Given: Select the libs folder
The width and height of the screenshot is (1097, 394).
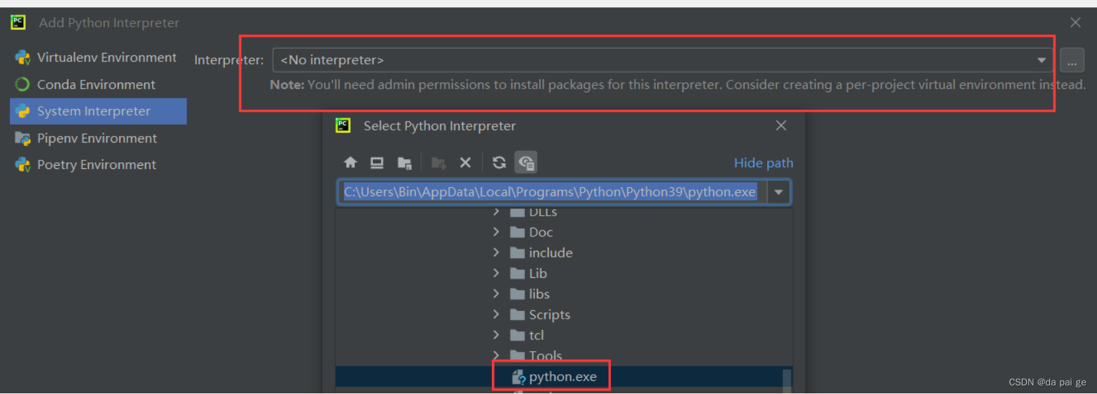Looking at the screenshot, I should (530, 294).
